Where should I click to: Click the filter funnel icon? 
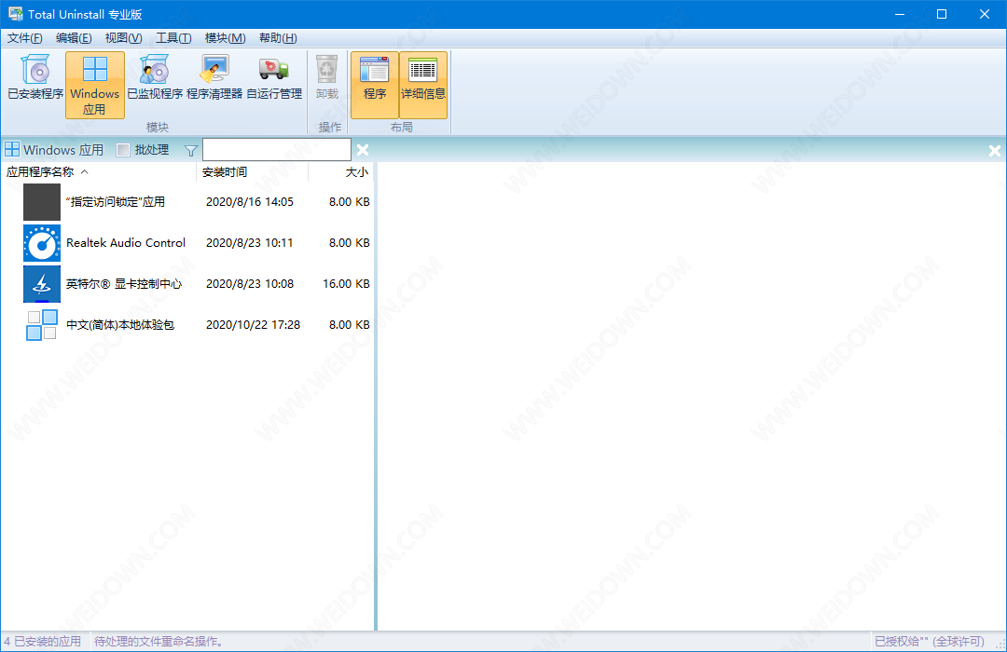coord(191,151)
